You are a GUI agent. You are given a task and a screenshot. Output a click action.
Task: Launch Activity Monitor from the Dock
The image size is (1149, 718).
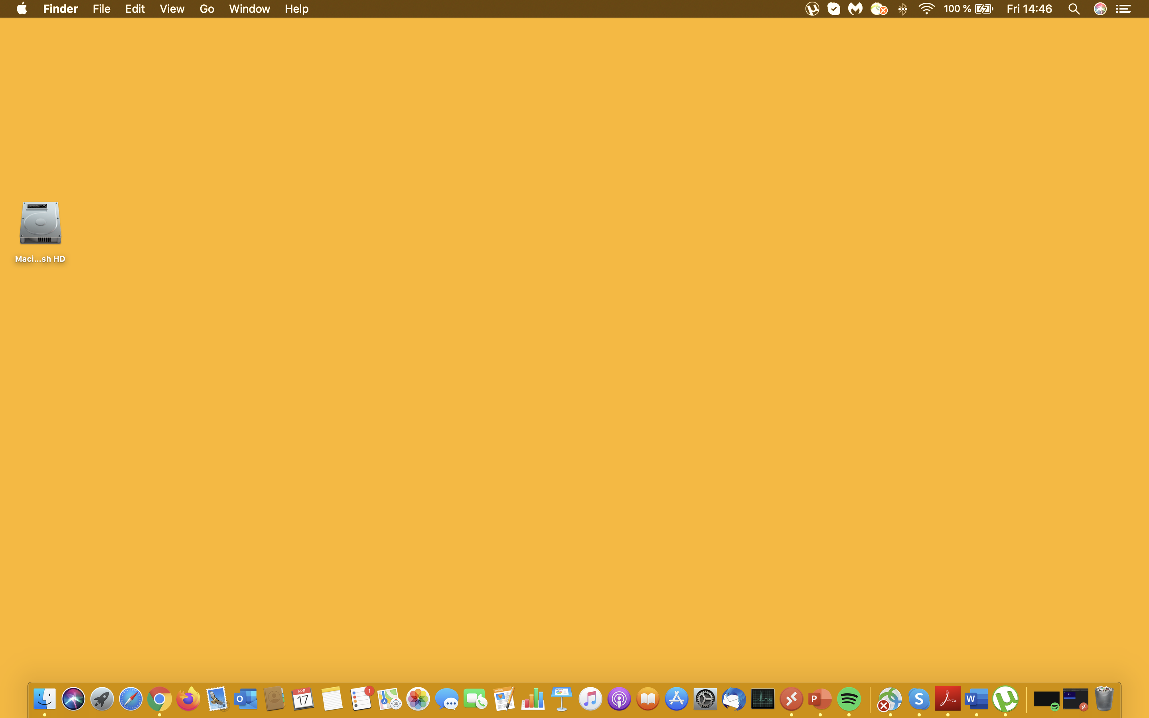(762, 699)
